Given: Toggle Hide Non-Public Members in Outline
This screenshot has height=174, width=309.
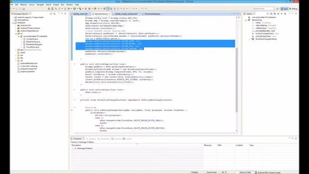Looking at the screenshot, I should coord(281,14).
